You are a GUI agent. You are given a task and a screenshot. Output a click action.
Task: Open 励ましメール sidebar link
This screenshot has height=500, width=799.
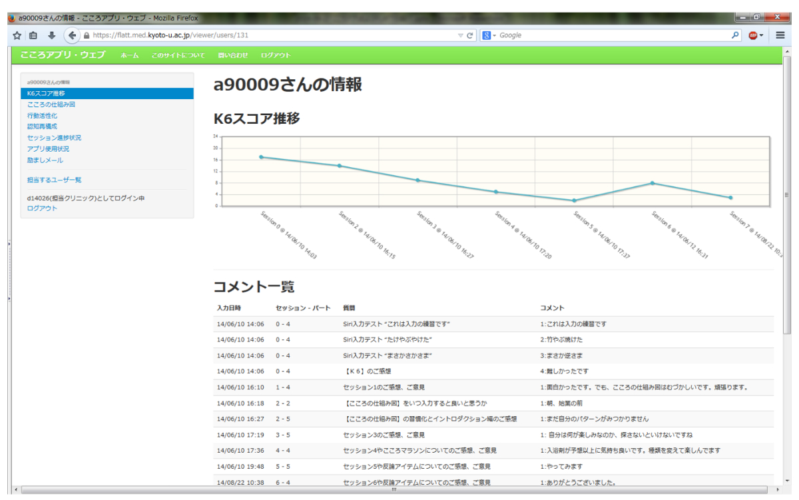click(45, 160)
